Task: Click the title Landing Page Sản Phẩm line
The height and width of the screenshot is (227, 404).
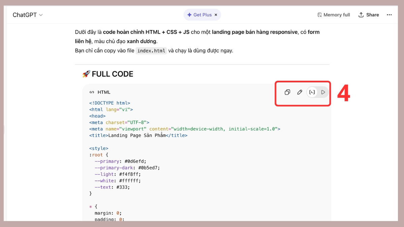Action: 138,136
